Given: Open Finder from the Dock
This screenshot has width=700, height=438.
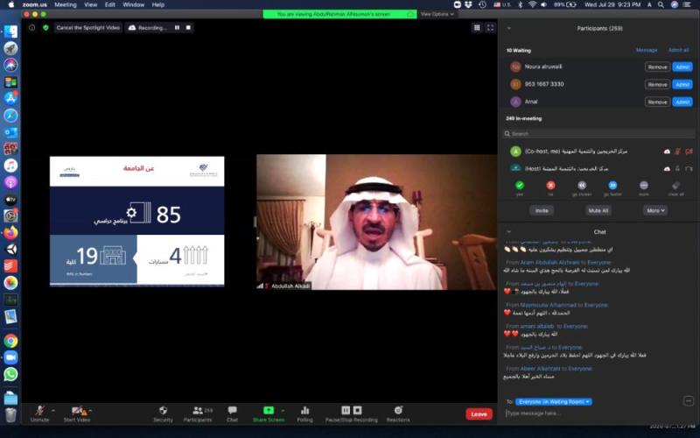Looking at the screenshot, I should (x=10, y=32).
